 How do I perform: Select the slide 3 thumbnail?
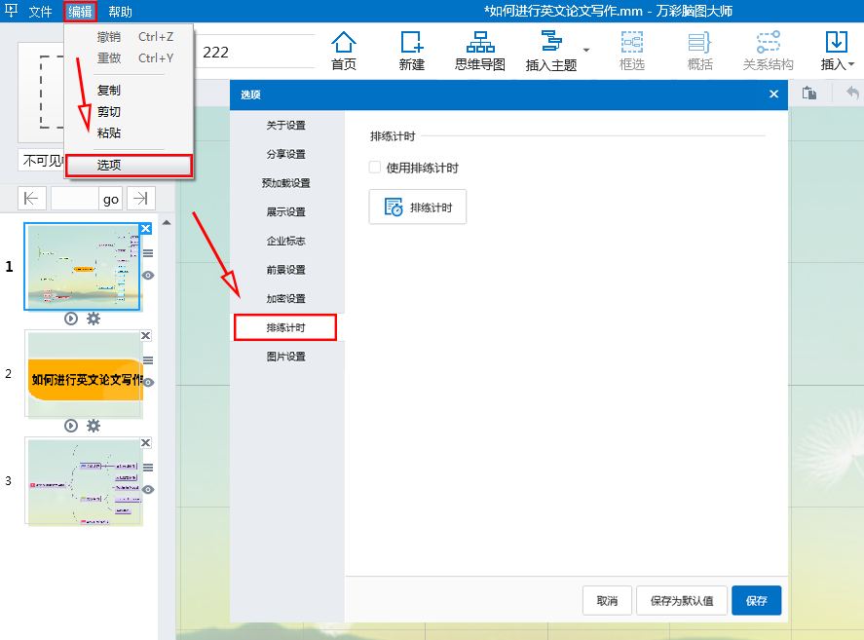[84, 482]
